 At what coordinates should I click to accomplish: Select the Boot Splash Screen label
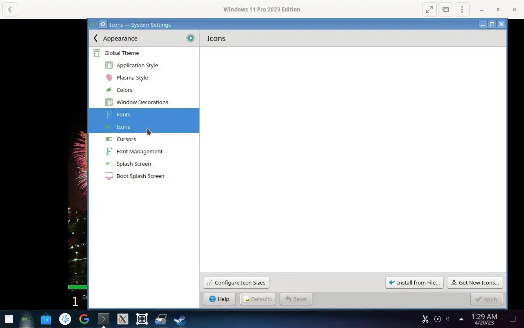pos(140,176)
